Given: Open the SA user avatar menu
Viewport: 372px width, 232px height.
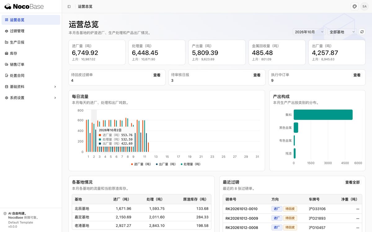Looking at the screenshot, I should [x=365, y=6].
